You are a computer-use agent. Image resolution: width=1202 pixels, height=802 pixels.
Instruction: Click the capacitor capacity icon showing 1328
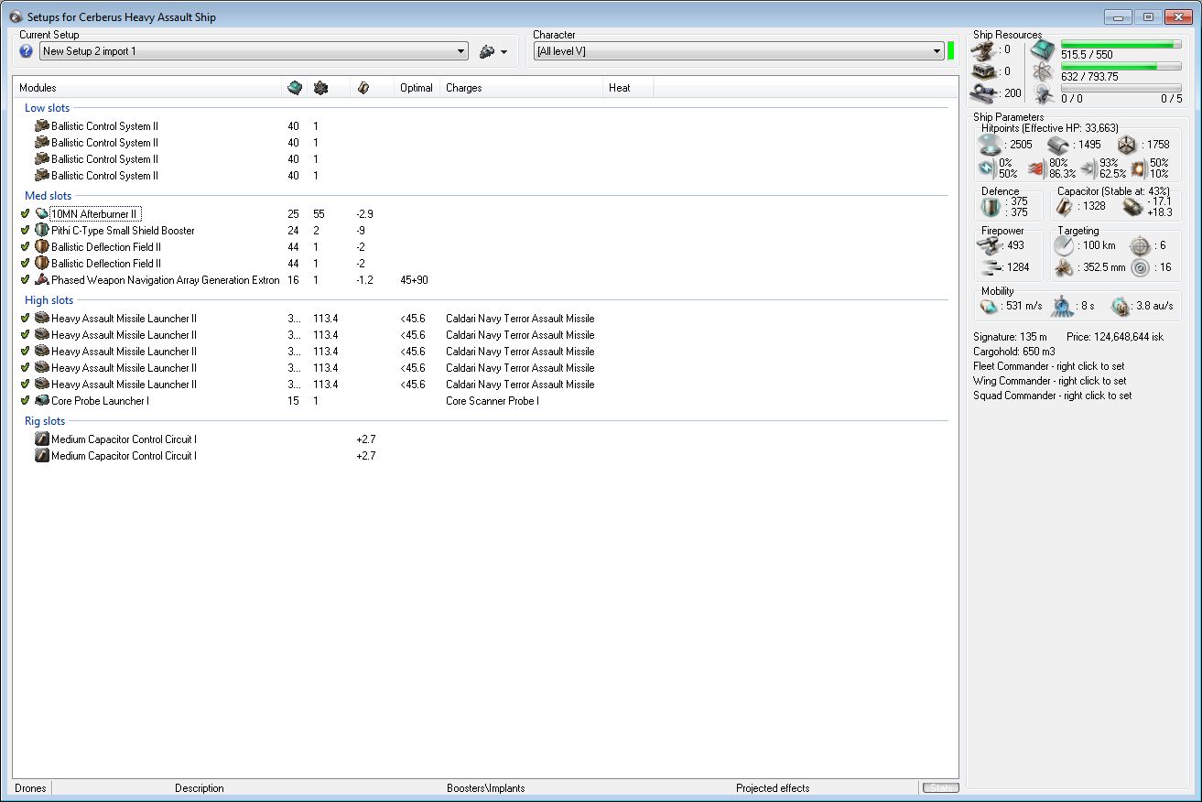click(x=1065, y=207)
